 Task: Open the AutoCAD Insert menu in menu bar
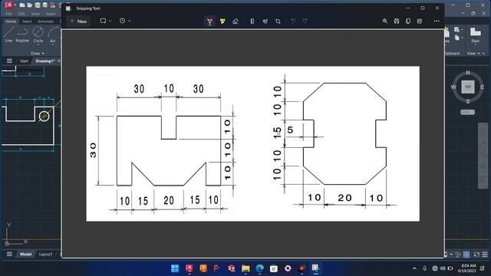pos(51,14)
